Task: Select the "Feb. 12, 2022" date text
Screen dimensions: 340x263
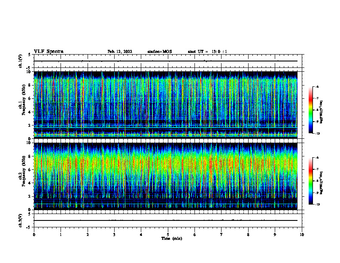Action: pos(120,52)
